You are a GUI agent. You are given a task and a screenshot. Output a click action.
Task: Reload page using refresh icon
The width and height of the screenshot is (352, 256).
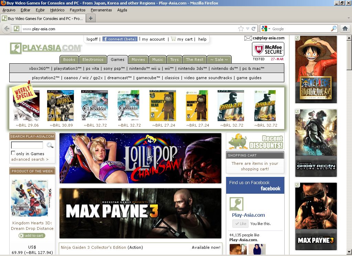point(254,29)
